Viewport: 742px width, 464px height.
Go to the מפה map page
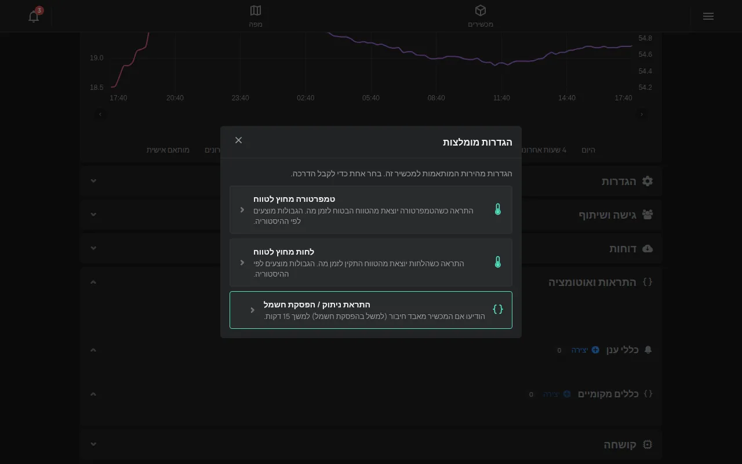click(256, 16)
